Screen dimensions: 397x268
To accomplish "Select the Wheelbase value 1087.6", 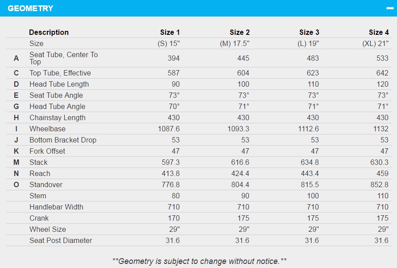I will point(169,129).
